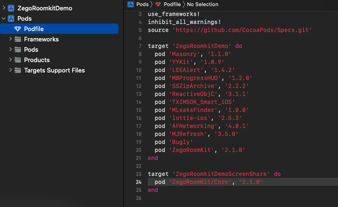
Task: Click the 'LEEAlert' pod name
Action: 186,70
